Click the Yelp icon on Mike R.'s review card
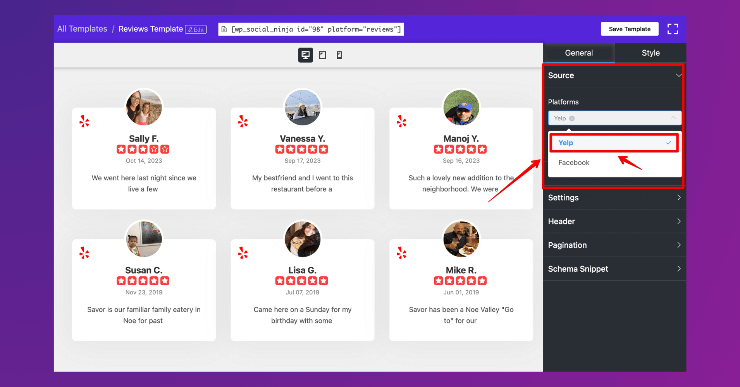The width and height of the screenshot is (740, 387). 401,253
